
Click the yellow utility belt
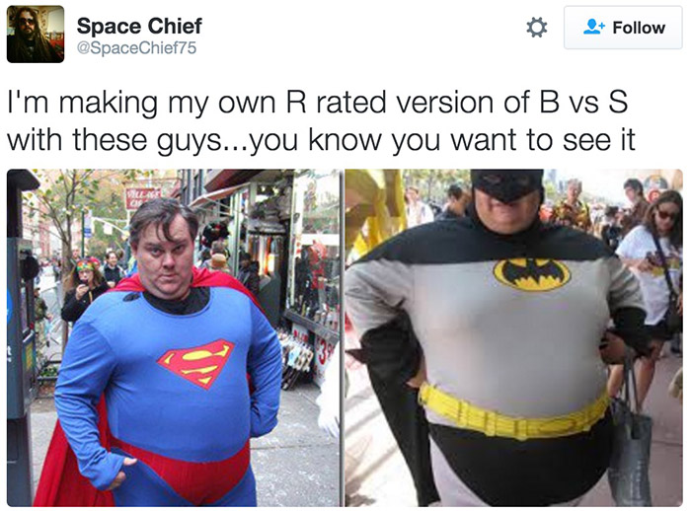pos(514,412)
